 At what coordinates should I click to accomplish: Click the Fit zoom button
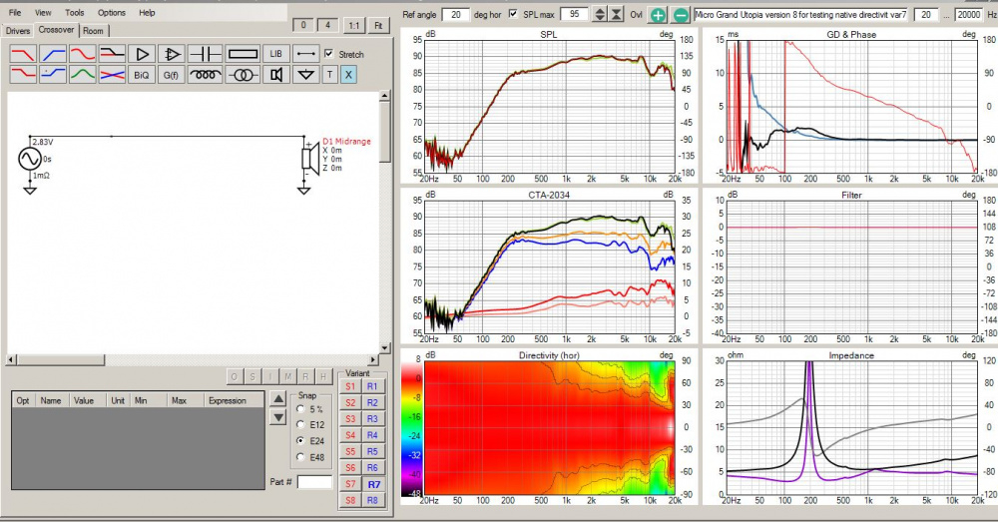pos(378,25)
